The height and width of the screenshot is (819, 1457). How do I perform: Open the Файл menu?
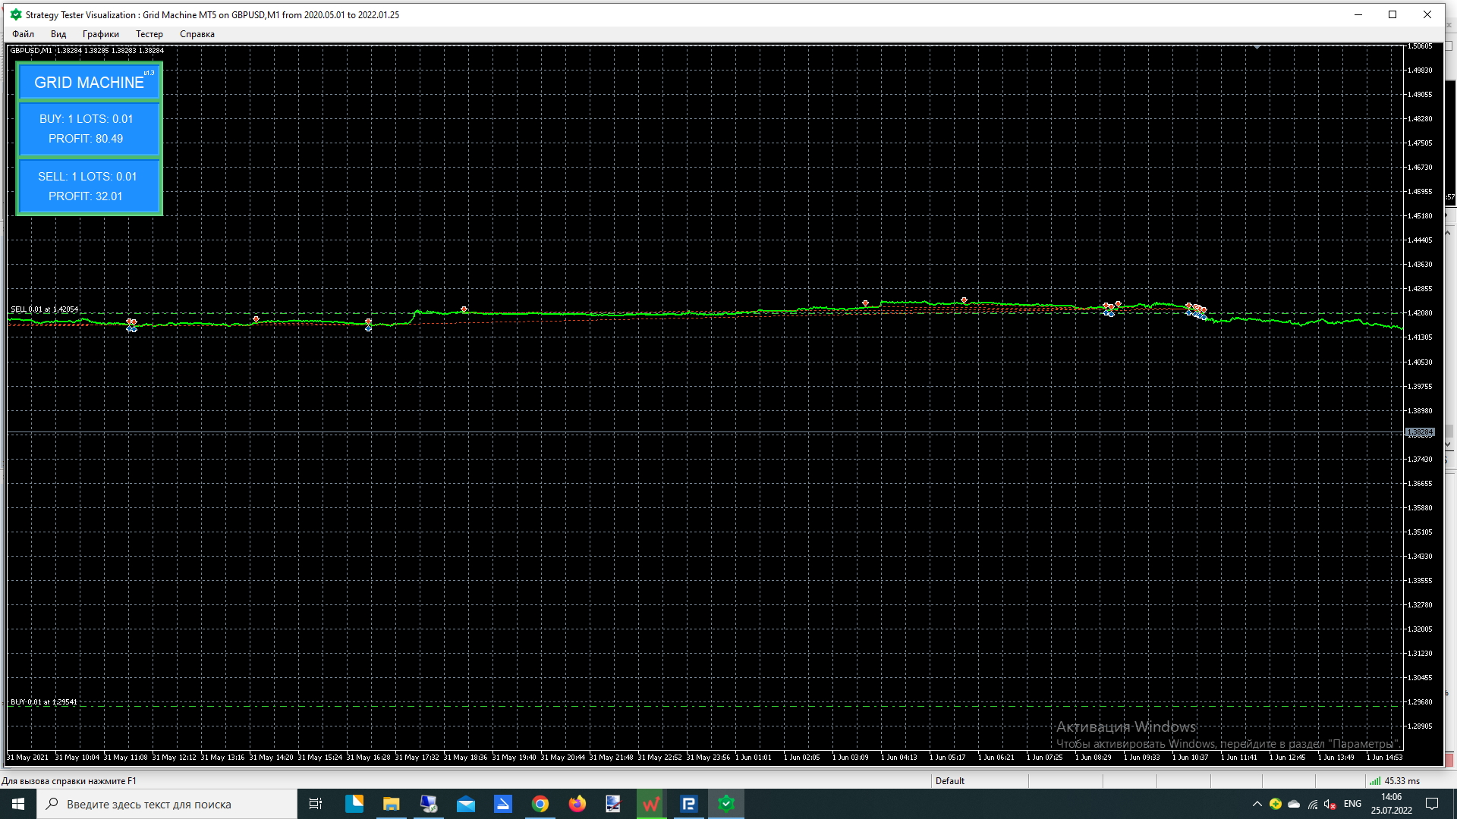pyautogui.click(x=23, y=34)
